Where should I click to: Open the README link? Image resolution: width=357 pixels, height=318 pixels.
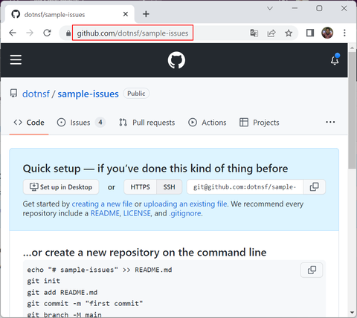tap(105, 213)
